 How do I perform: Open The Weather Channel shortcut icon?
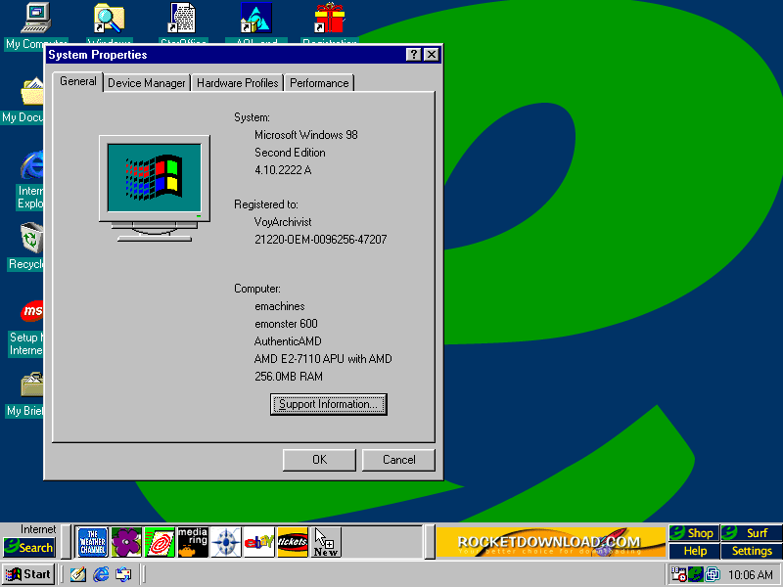92,542
